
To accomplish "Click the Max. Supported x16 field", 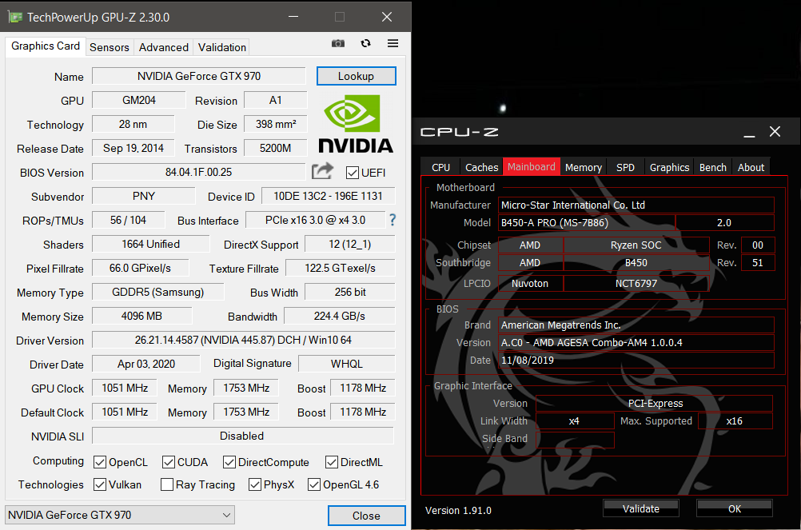I will click(735, 420).
